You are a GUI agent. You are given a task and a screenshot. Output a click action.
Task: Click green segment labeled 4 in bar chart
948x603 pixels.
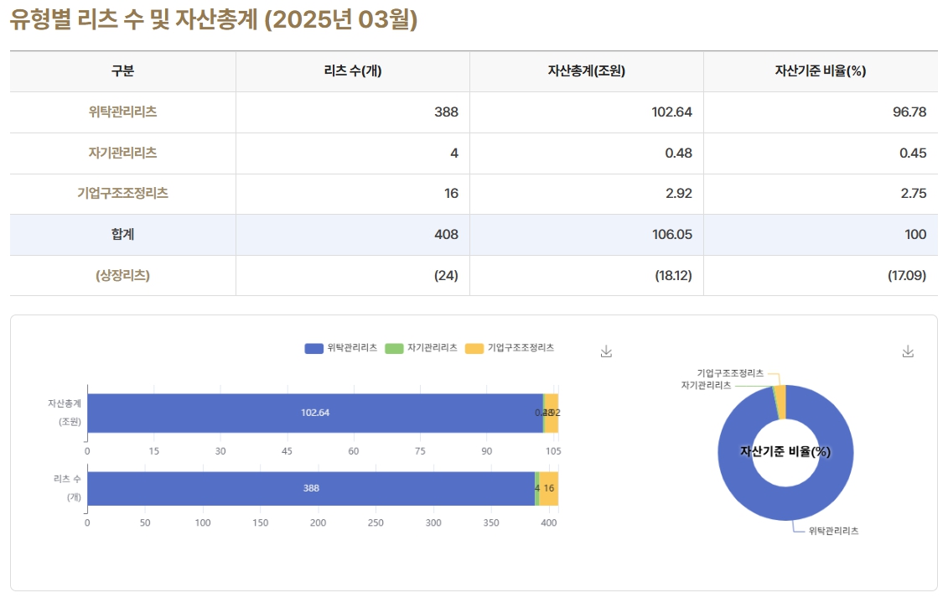tap(536, 488)
